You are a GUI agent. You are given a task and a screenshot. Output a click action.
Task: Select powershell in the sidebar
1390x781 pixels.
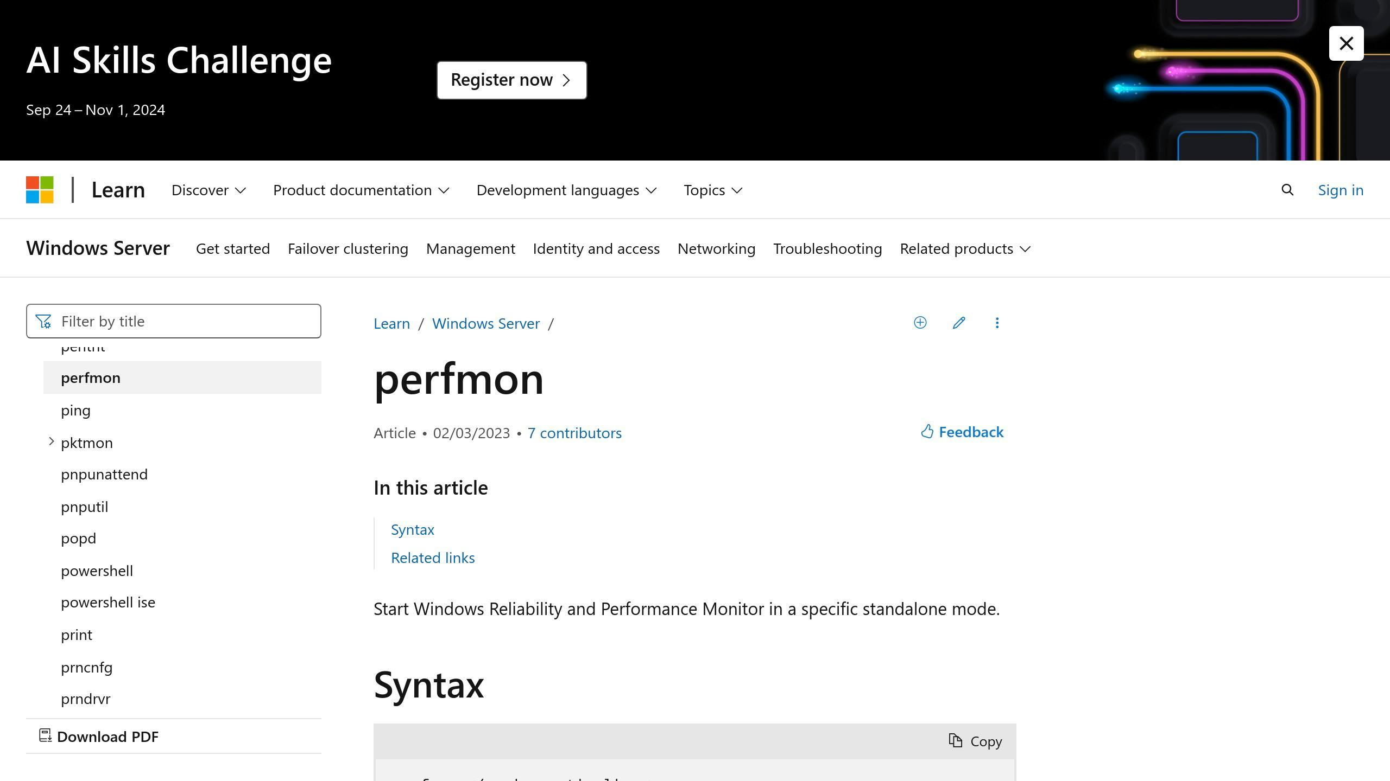[182, 571]
